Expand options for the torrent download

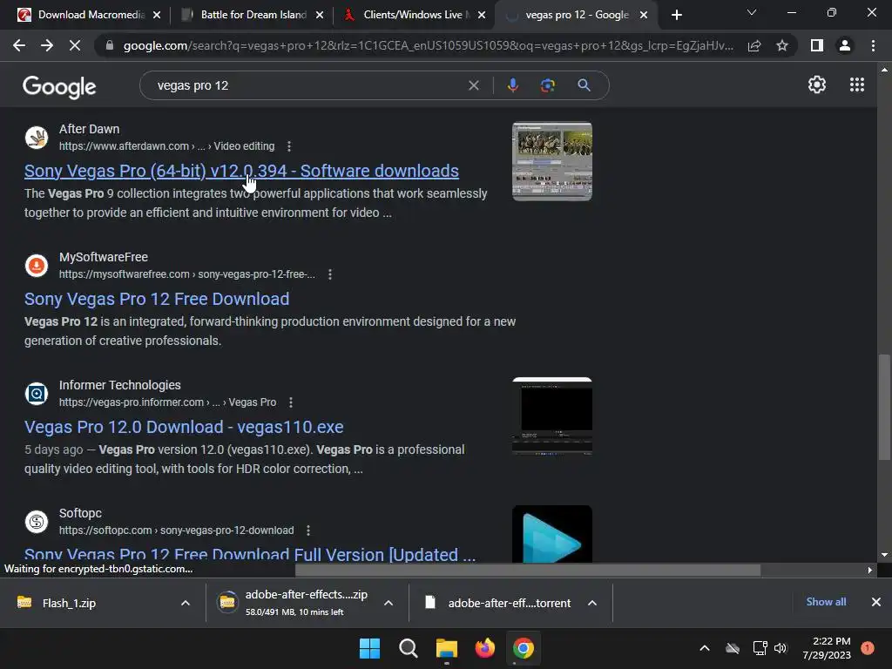click(592, 603)
